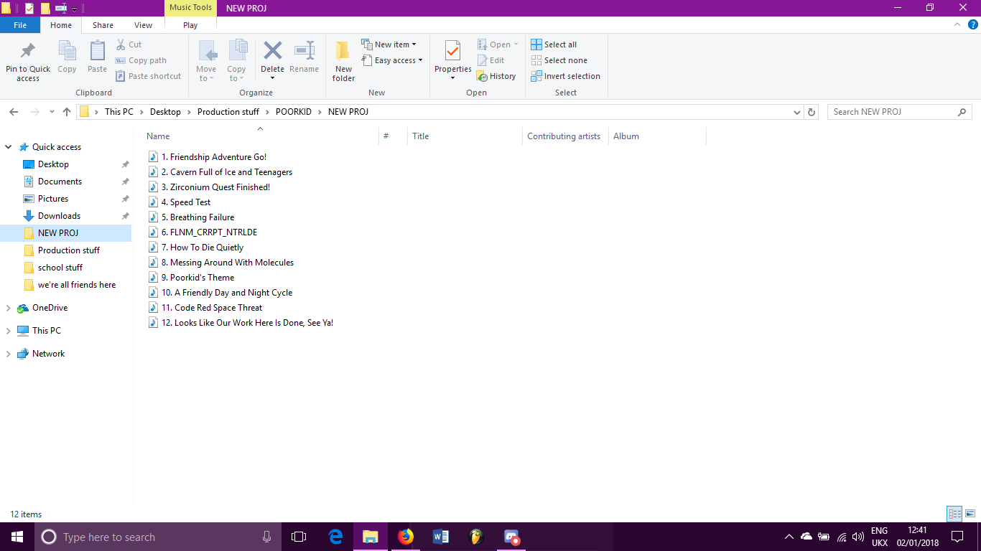Switch to the Home ribbon tab

(x=61, y=25)
